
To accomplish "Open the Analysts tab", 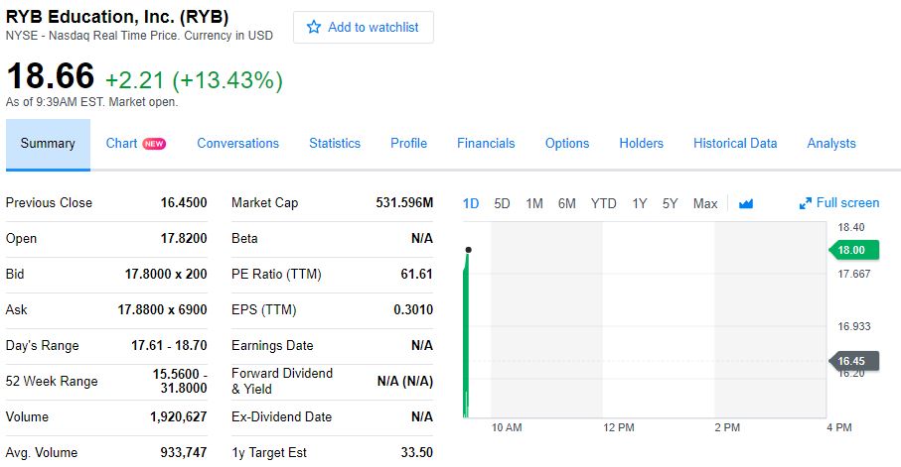I will 831,144.
